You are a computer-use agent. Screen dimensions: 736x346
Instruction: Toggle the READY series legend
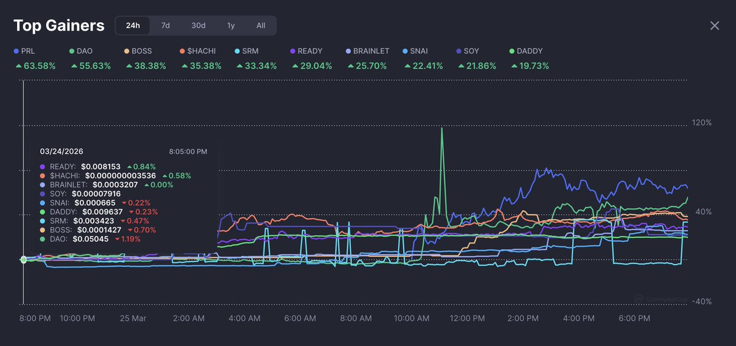pyautogui.click(x=309, y=51)
